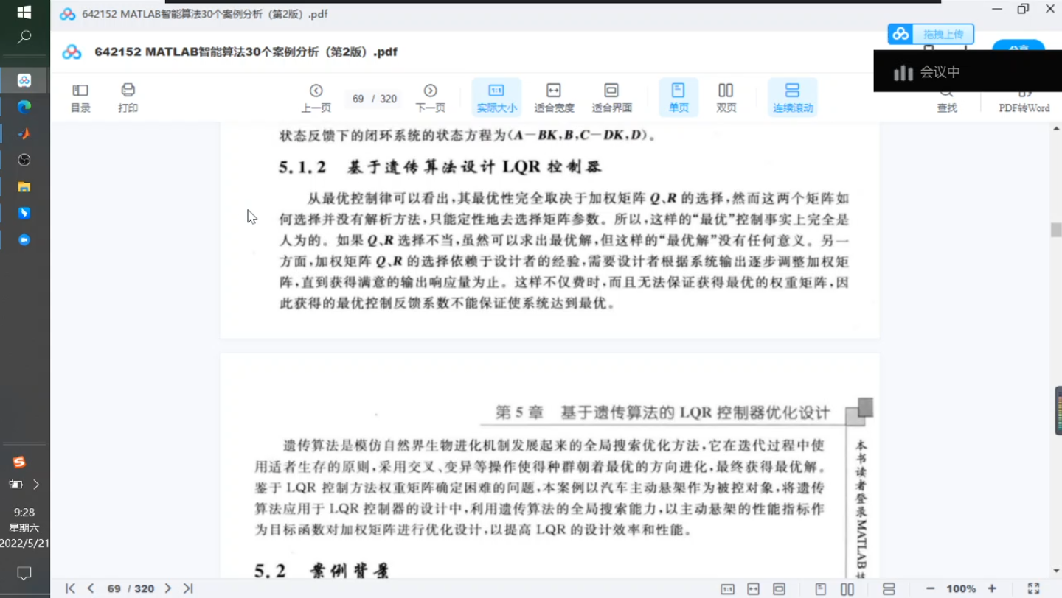Image resolution: width=1062 pixels, height=598 pixels.
Task: Click Baidu Netdisk taskbar icon
Action: tap(24, 80)
